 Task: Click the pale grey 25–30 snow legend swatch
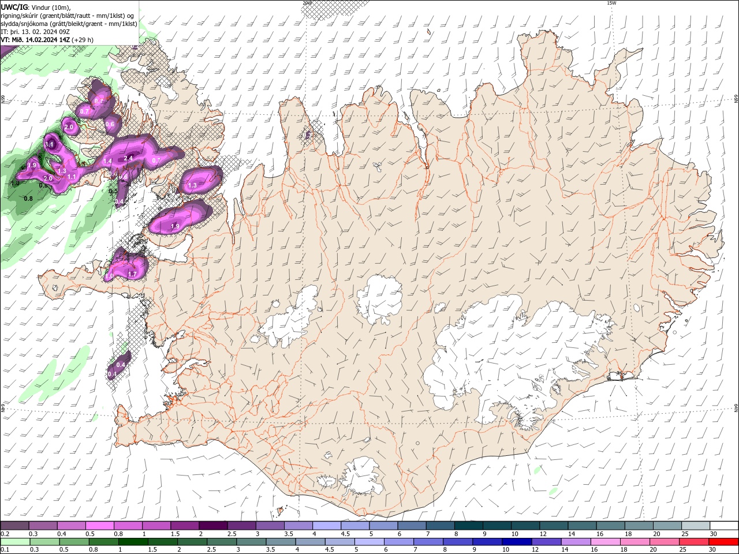tap(696, 525)
